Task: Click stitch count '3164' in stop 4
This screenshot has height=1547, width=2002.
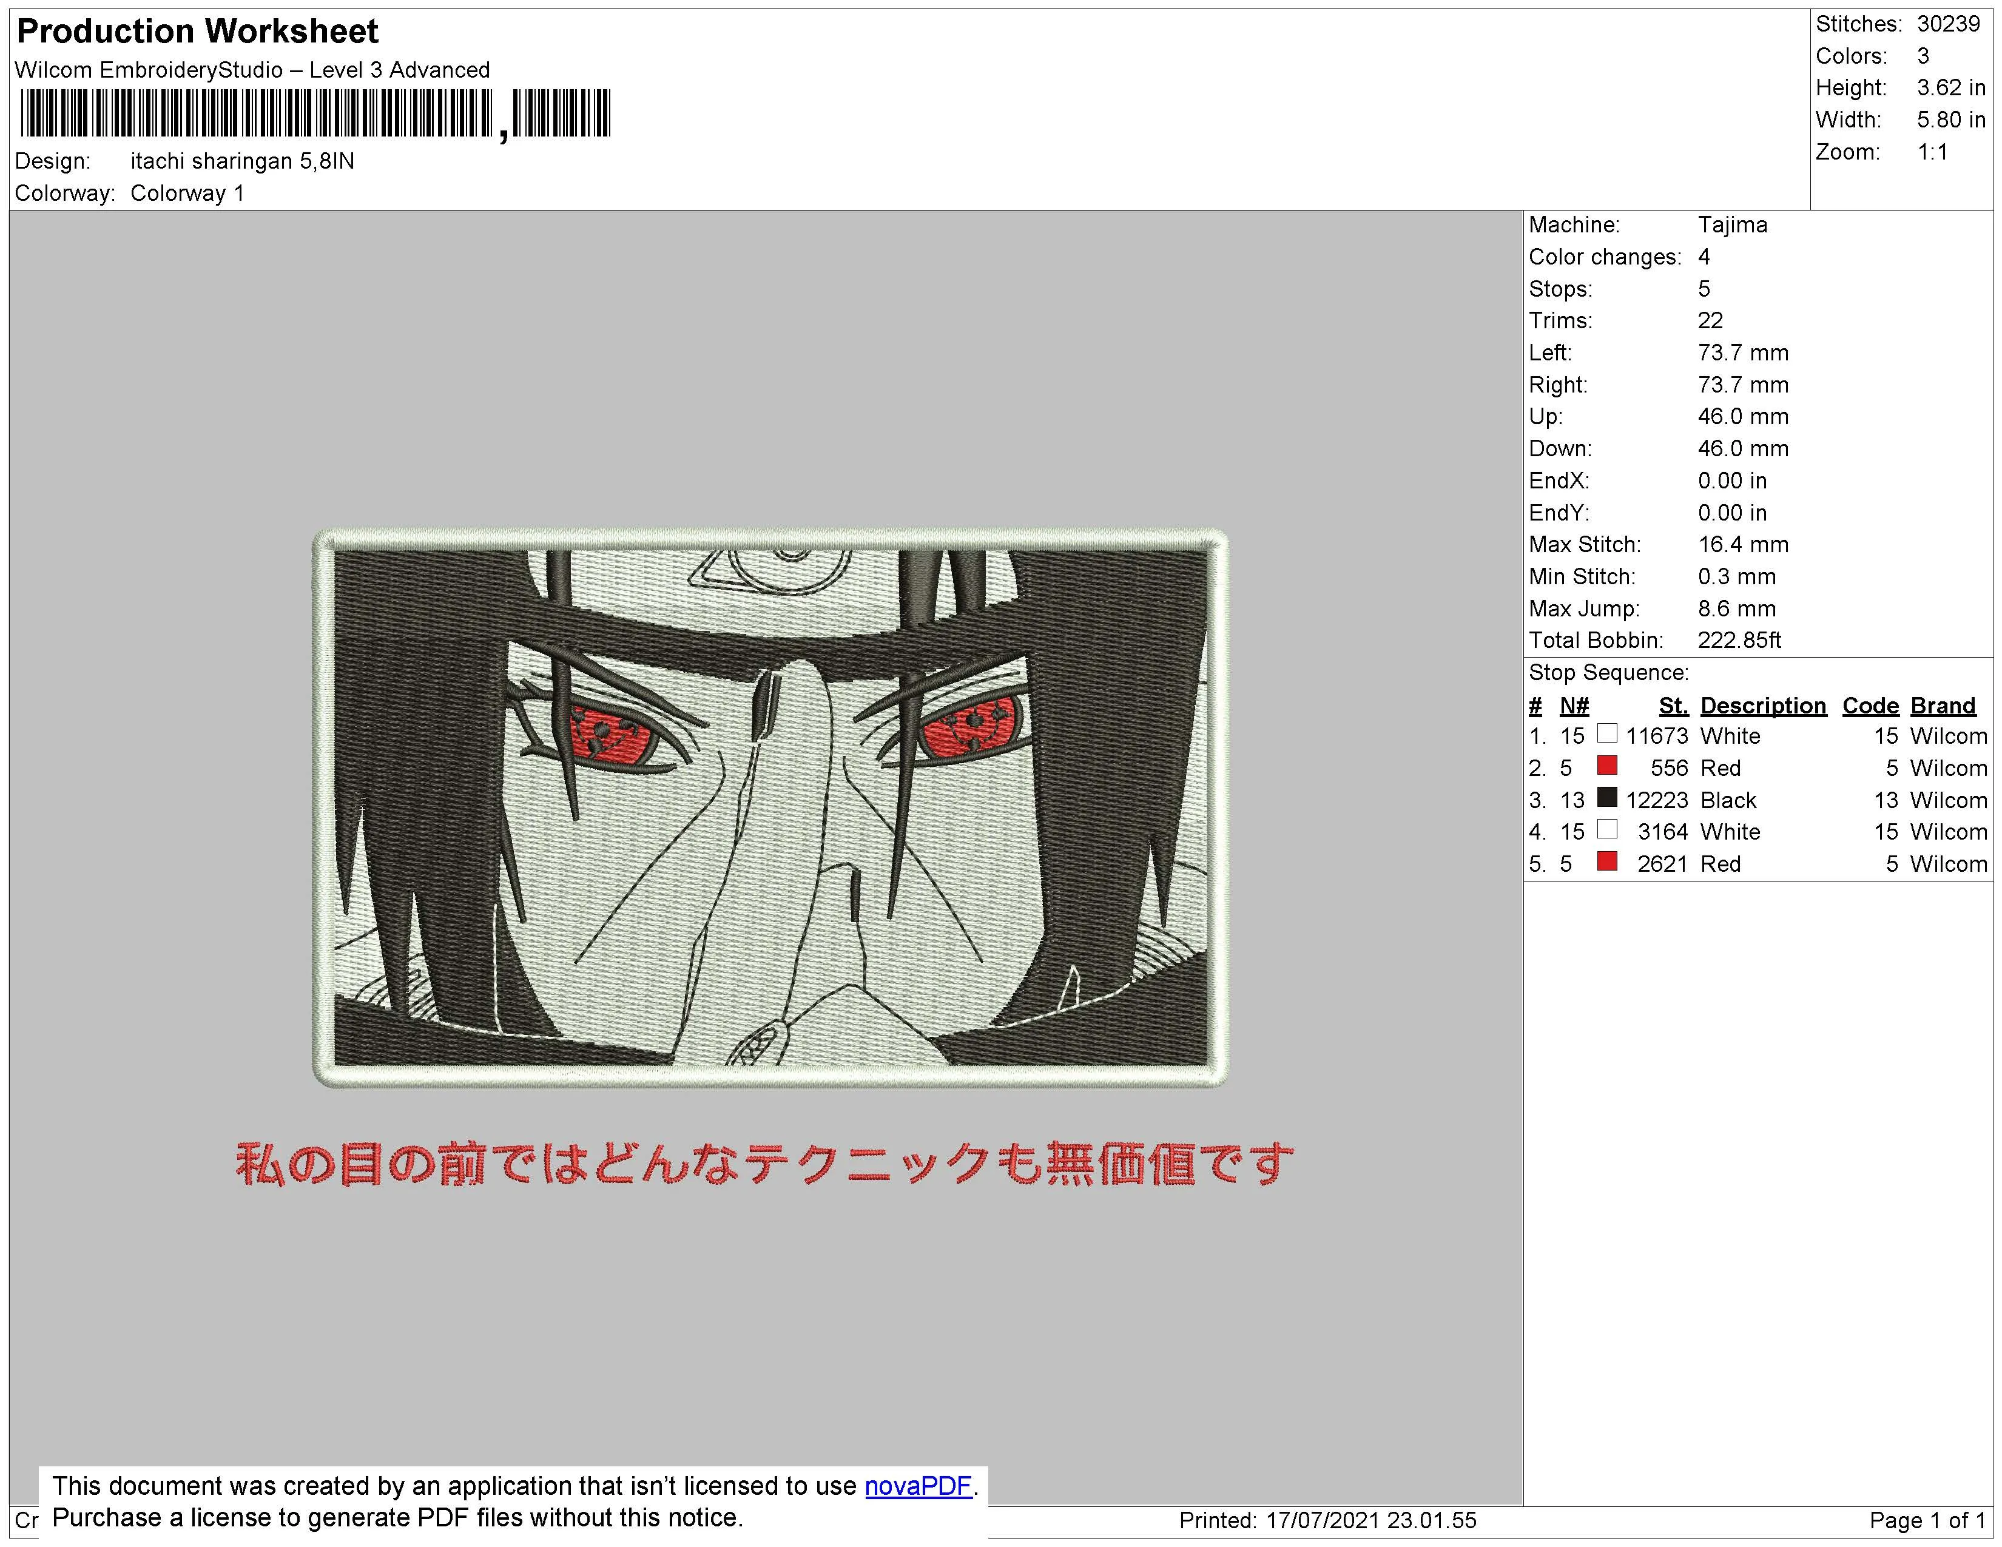Action: [x=1663, y=832]
